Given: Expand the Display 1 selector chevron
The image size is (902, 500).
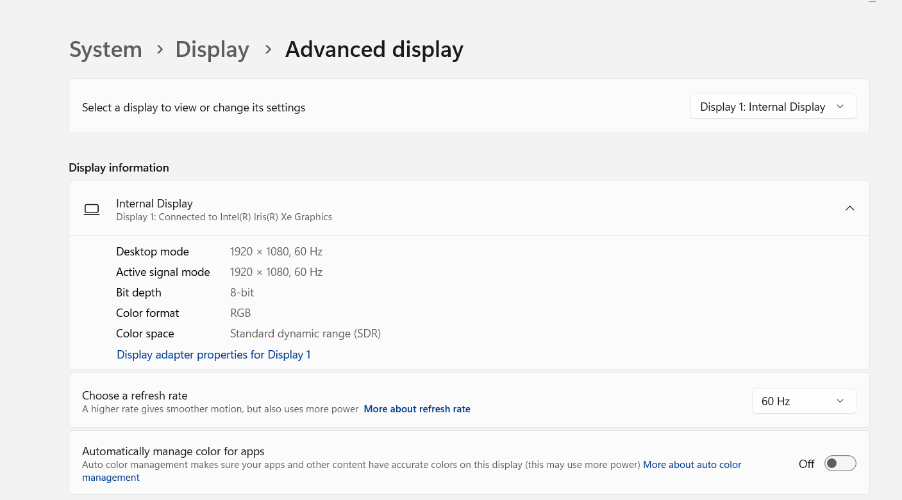Looking at the screenshot, I should tap(840, 107).
